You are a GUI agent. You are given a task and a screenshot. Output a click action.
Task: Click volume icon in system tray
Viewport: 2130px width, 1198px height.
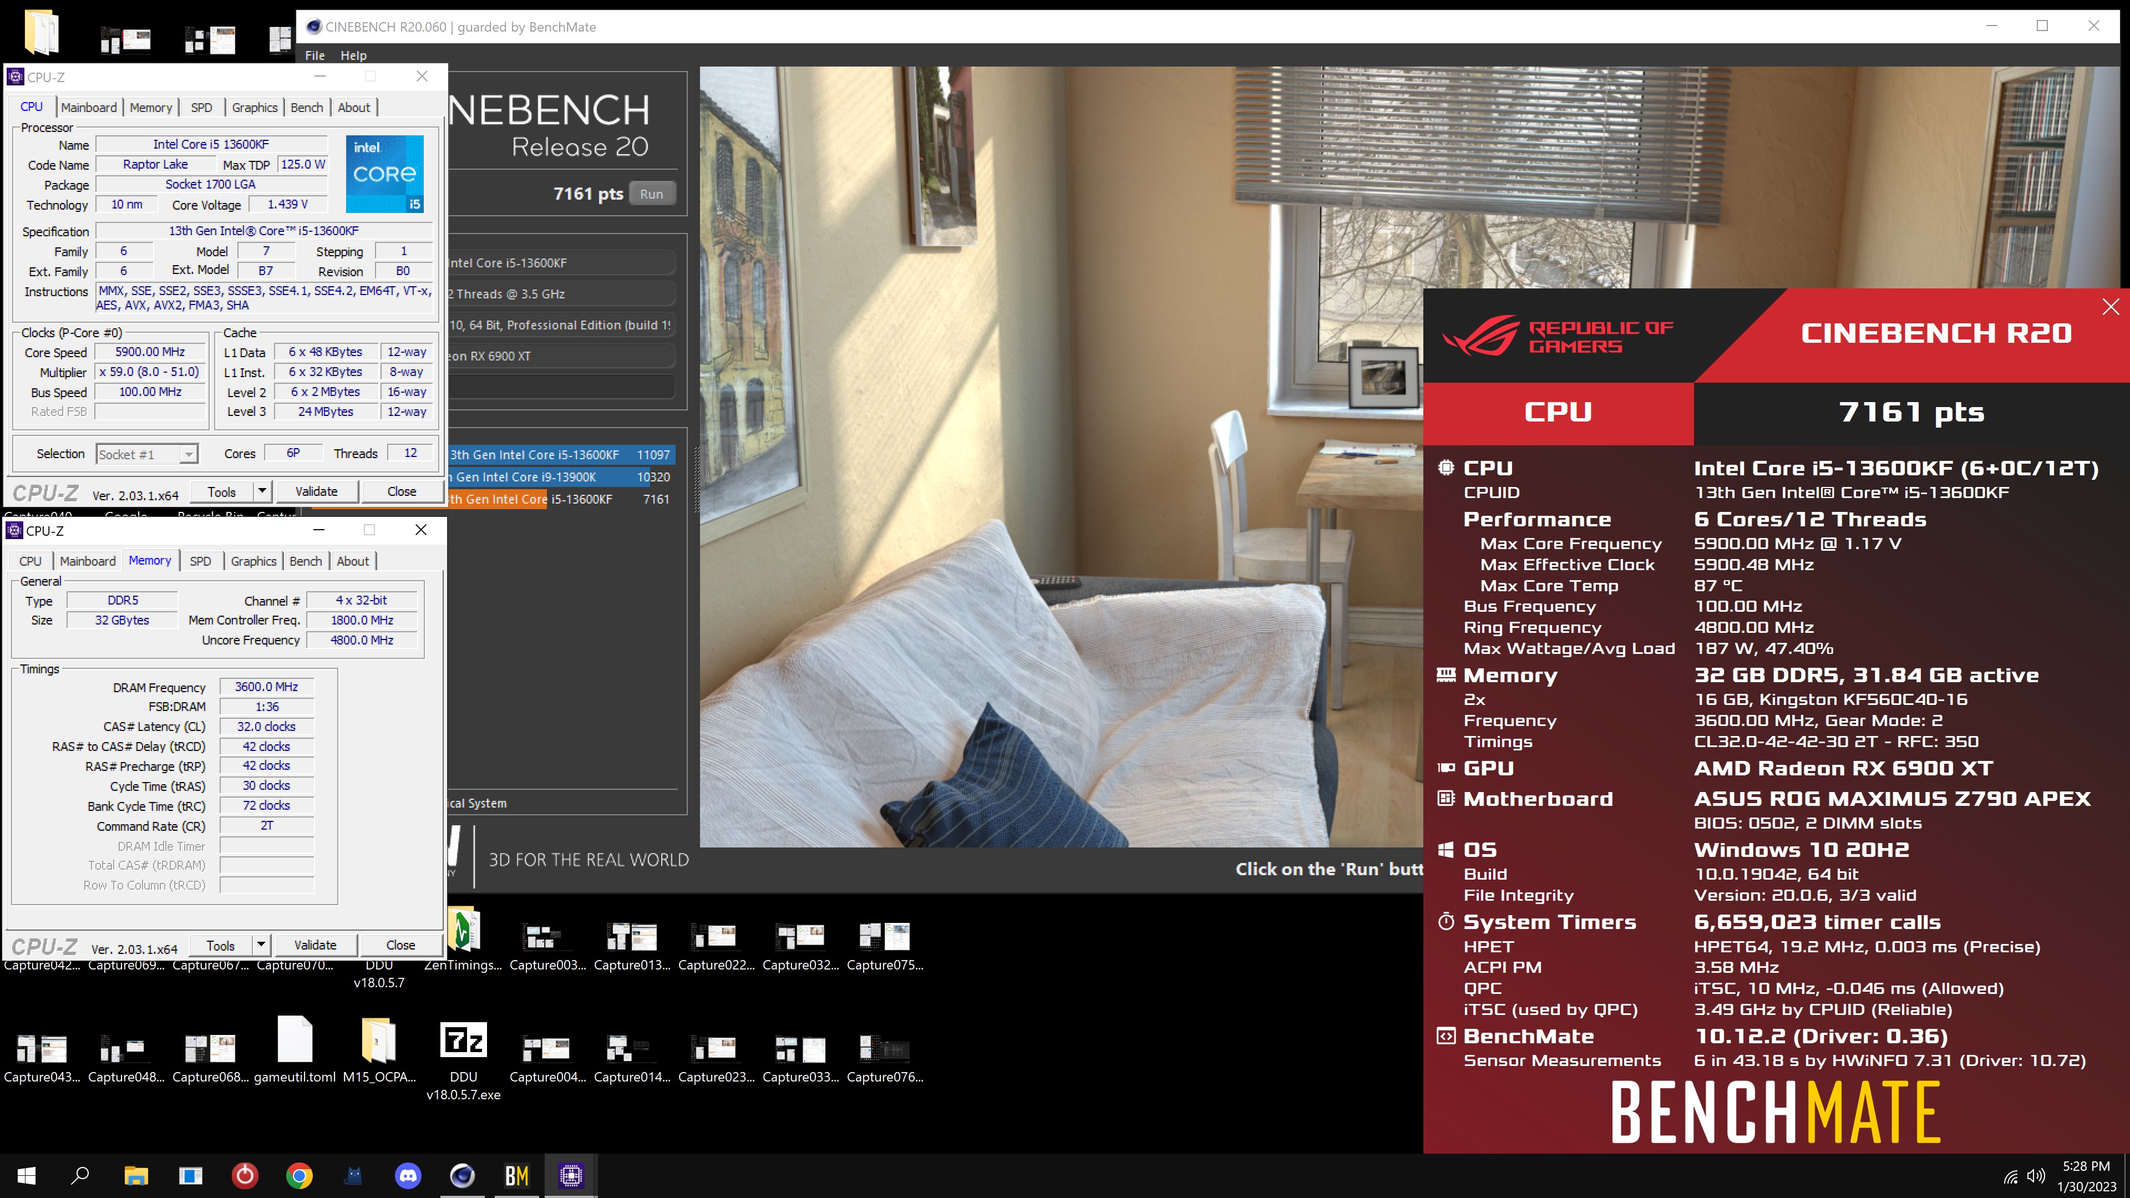pos(2037,1176)
